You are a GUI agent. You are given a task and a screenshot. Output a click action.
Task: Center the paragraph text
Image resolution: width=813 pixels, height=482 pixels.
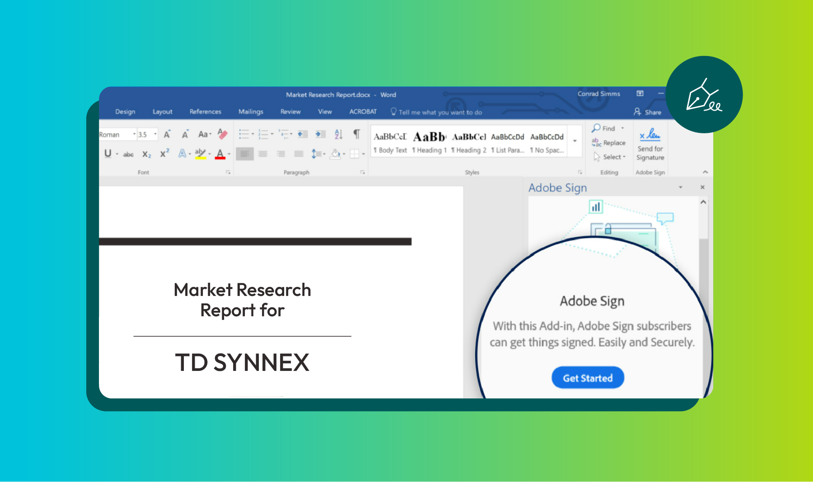(263, 154)
